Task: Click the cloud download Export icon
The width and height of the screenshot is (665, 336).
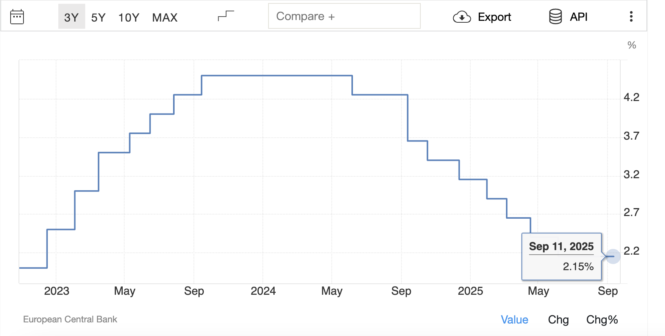Action: pyautogui.click(x=462, y=17)
